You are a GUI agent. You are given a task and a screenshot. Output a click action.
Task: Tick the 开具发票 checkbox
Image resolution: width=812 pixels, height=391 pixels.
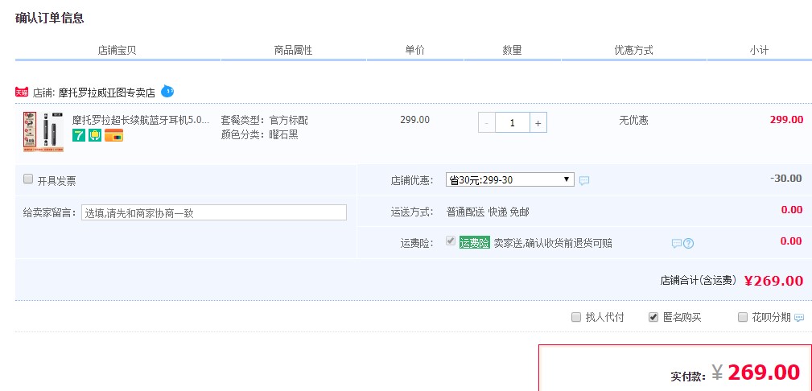tap(28, 179)
